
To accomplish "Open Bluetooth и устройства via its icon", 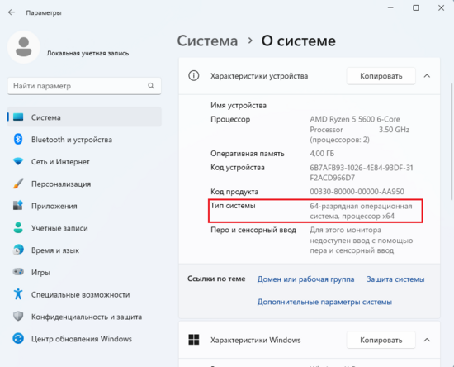I will coord(18,139).
